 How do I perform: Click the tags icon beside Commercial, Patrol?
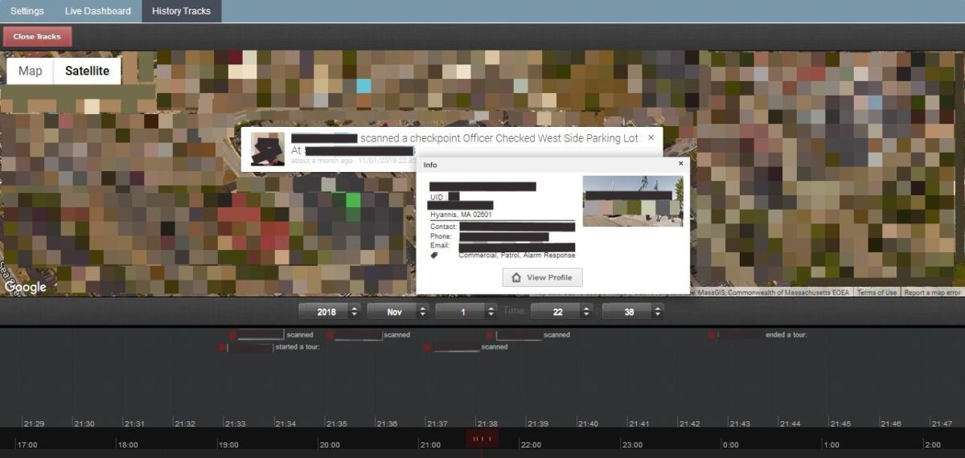coord(434,256)
